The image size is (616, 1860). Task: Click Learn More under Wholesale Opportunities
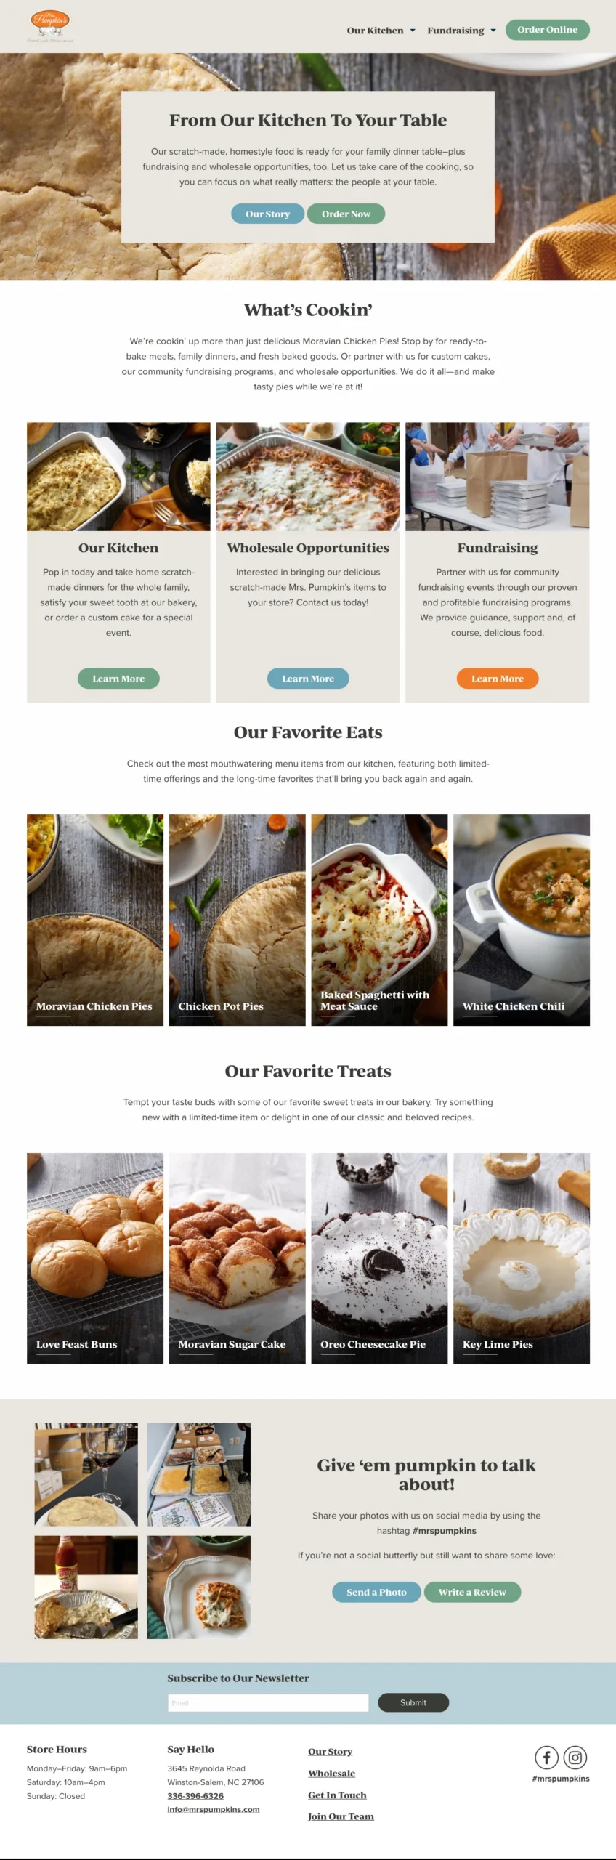coord(308,679)
